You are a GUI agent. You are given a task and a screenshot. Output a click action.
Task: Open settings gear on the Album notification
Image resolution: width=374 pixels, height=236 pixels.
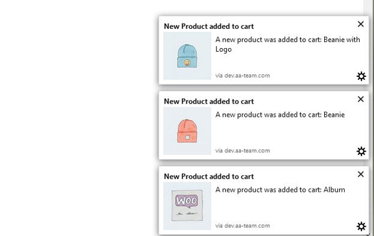(x=361, y=226)
